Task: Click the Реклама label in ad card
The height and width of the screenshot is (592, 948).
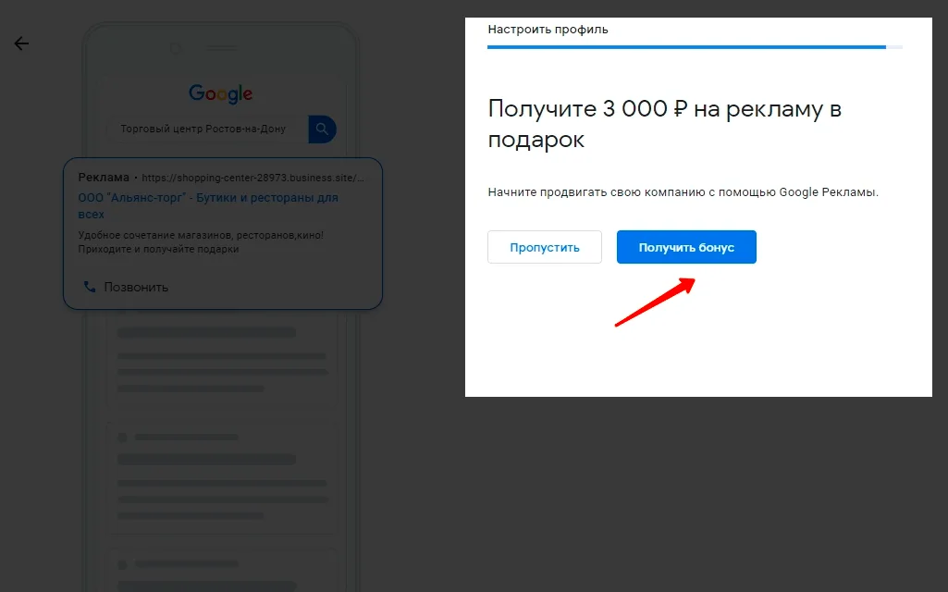Action: coord(104,178)
